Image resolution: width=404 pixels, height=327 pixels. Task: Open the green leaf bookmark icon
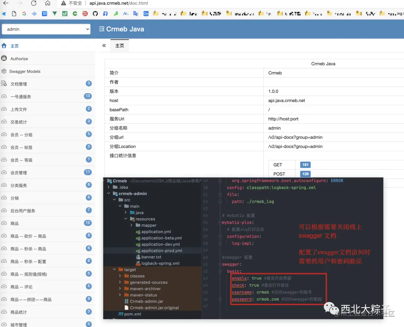(116, 14)
